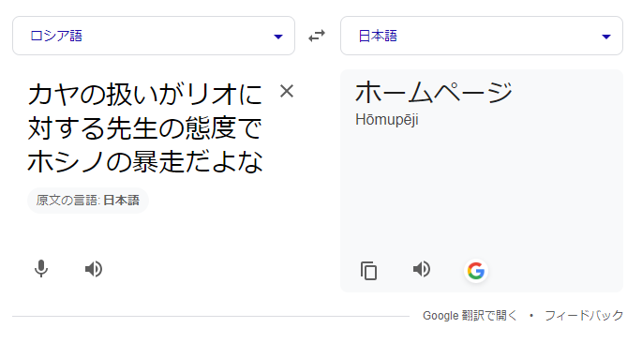
Task: Open Google 翻訳で開く link
Action: coord(470,316)
